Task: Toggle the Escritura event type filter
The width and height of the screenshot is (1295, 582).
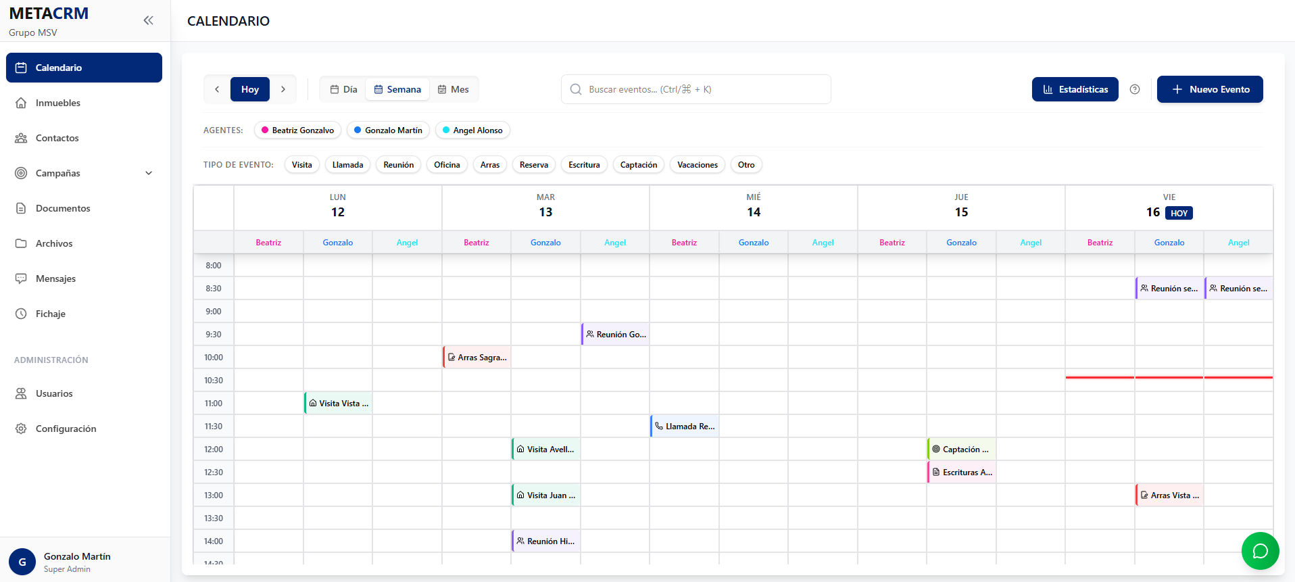Action: pyautogui.click(x=584, y=165)
